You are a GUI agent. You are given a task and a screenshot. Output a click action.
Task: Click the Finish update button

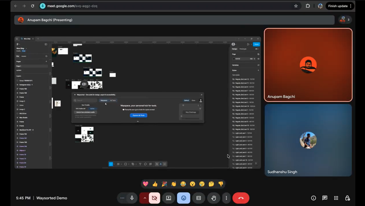340,6
